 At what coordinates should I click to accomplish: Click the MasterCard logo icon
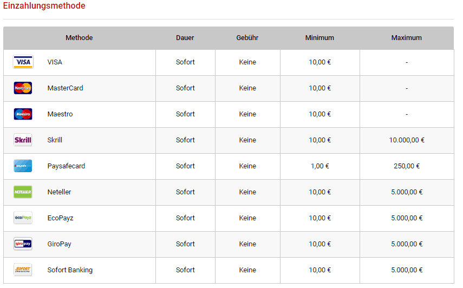click(x=23, y=88)
